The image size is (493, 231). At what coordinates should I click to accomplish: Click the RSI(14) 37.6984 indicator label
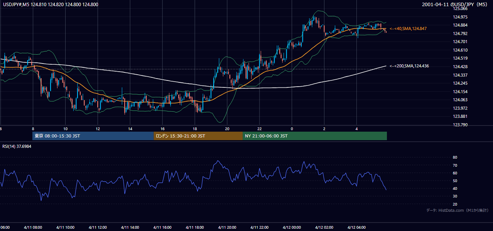pos(17,146)
